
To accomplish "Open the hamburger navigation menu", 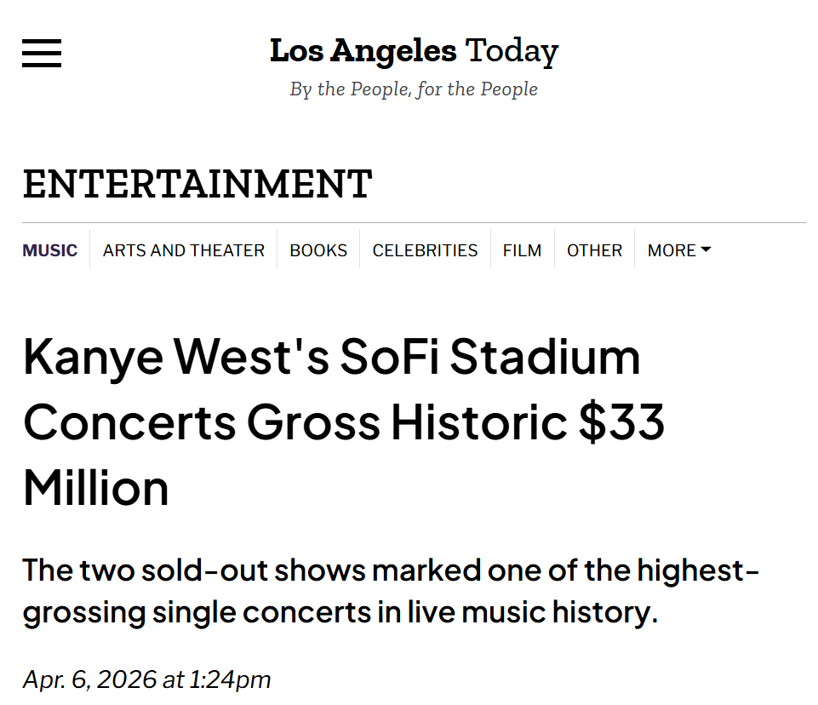I will tap(42, 53).
